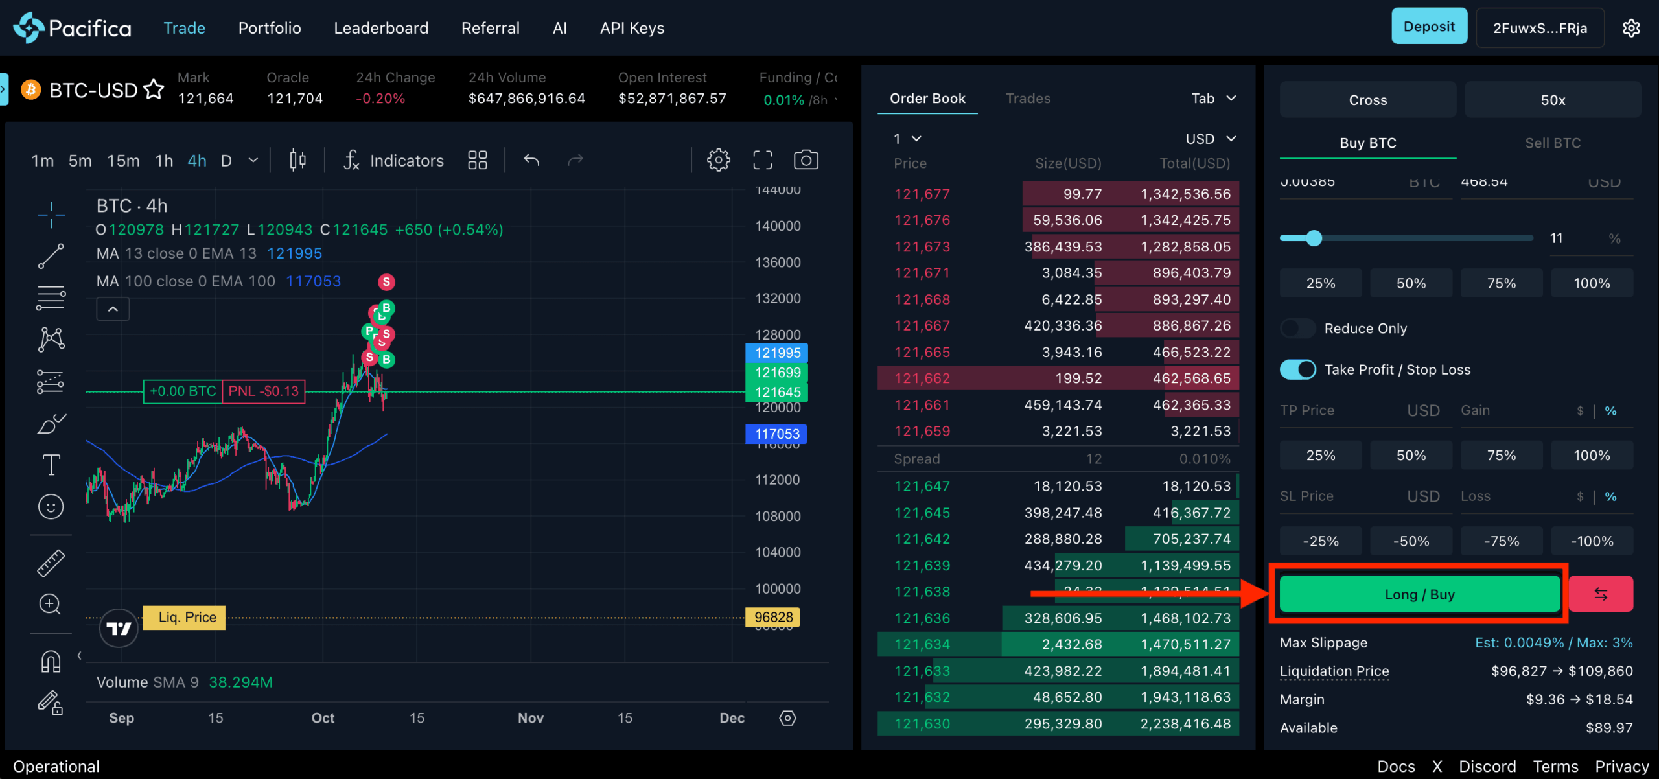The width and height of the screenshot is (1659, 779).
Task: Click the Deposit button
Action: (x=1429, y=27)
